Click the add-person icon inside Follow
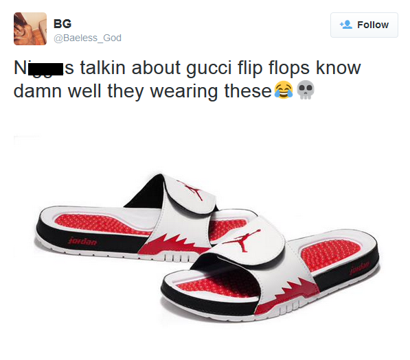This screenshot has width=410, height=360. (x=345, y=25)
